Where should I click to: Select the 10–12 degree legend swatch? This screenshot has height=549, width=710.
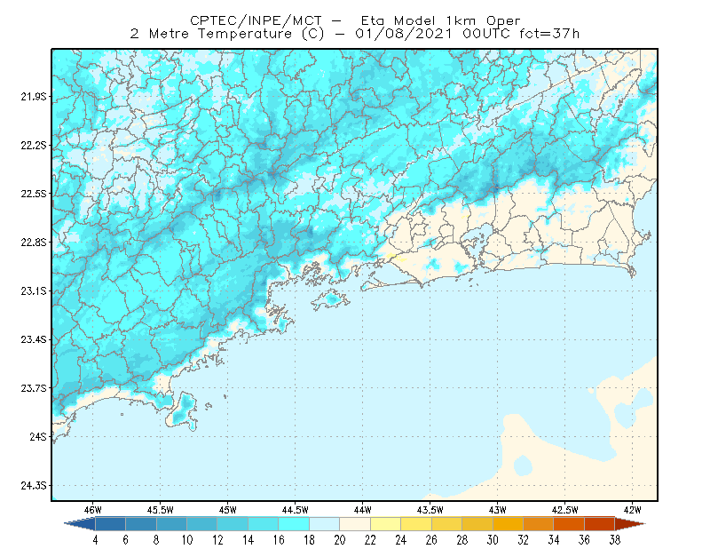coord(202,523)
